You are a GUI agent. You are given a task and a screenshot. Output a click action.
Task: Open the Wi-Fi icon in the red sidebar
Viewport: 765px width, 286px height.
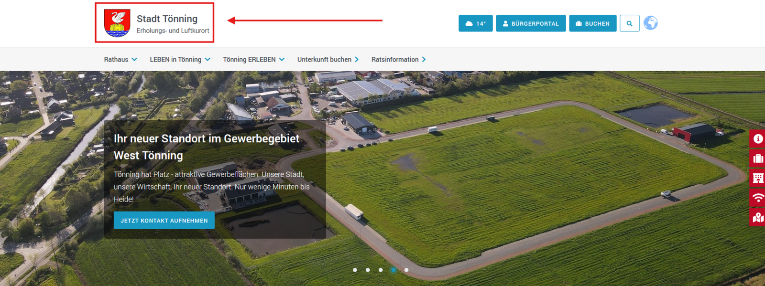click(758, 198)
